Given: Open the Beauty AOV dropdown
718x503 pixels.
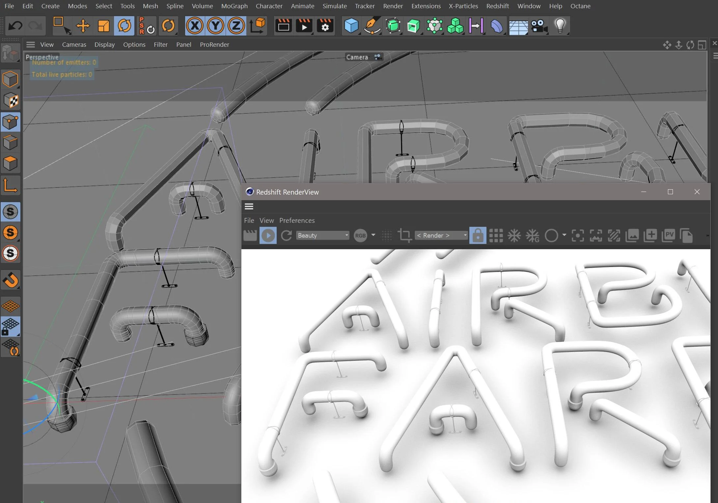Looking at the screenshot, I should 323,235.
